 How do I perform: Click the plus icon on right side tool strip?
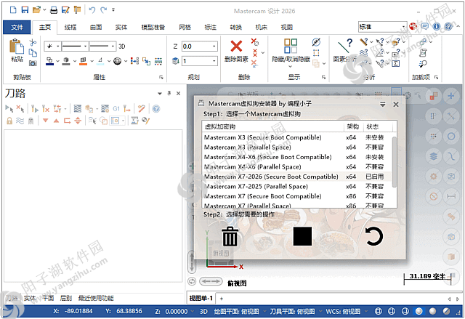tap(451, 97)
